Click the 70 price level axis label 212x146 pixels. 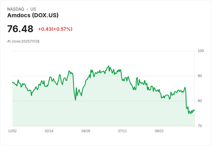[x=200, y=126]
